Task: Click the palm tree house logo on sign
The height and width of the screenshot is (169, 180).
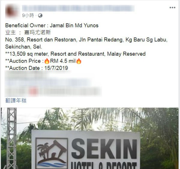Action: [x=52, y=154]
